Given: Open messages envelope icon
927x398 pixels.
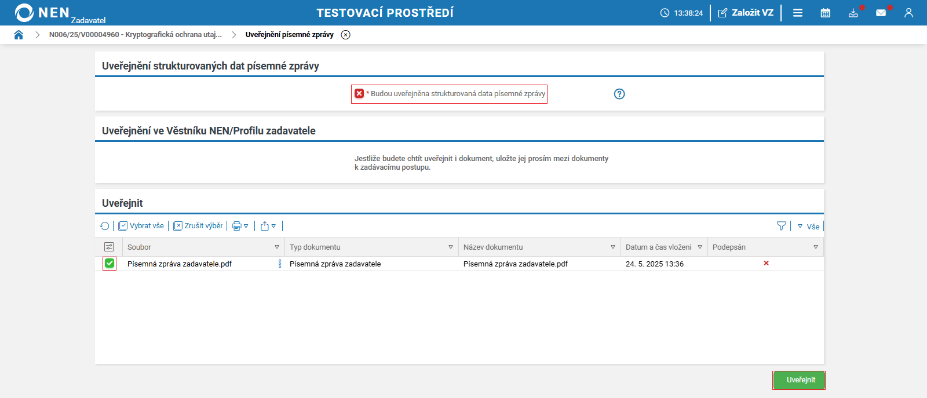Looking at the screenshot, I should click(881, 13).
